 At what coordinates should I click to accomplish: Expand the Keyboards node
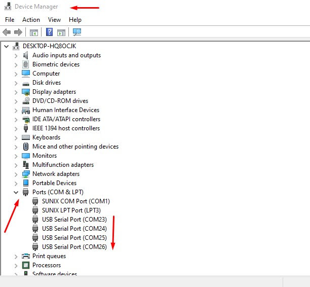pos(16,138)
